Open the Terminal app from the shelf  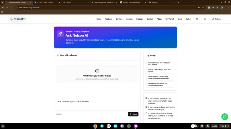[129, 126]
